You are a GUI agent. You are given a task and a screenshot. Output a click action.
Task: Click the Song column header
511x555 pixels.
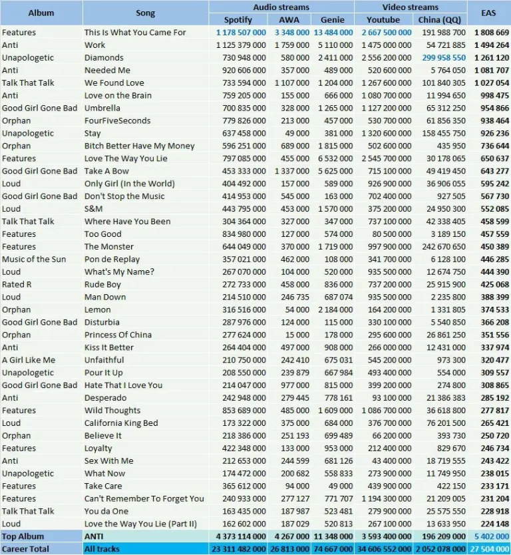[145, 13]
